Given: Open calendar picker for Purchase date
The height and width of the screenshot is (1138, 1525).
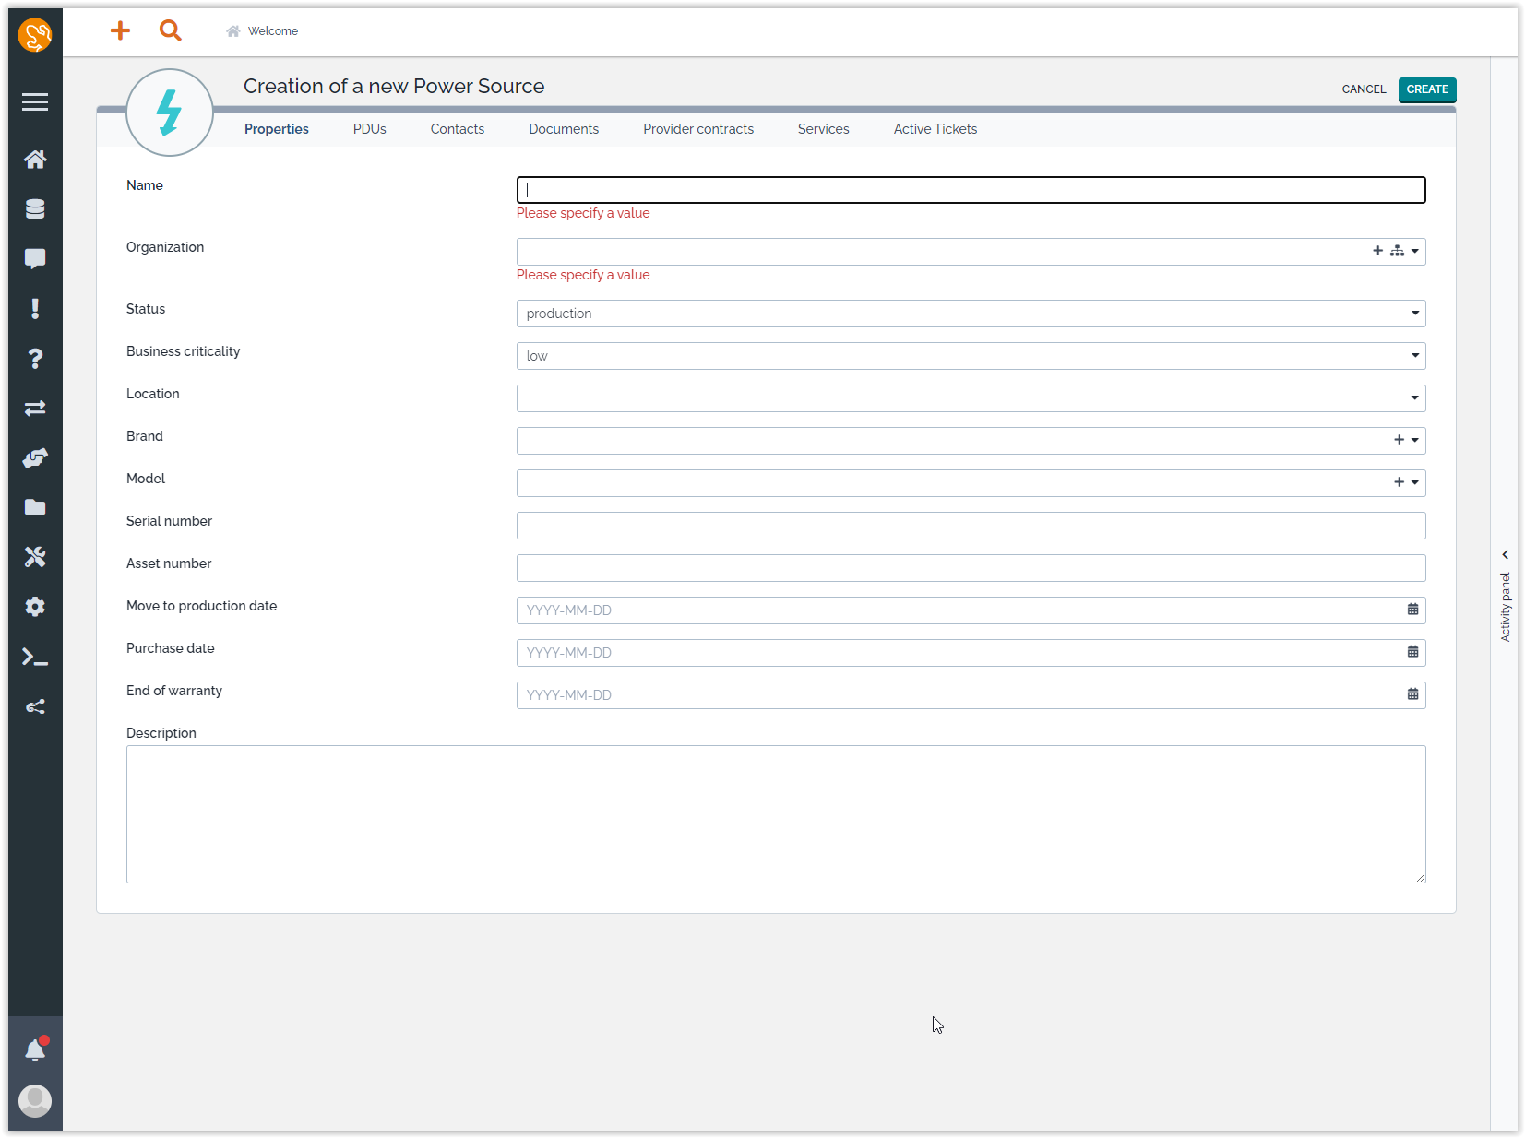Looking at the screenshot, I should pyautogui.click(x=1412, y=652).
